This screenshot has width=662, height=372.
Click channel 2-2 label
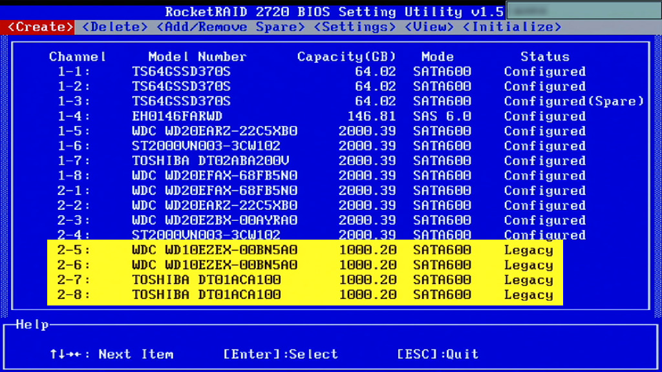(x=74, y=205)
